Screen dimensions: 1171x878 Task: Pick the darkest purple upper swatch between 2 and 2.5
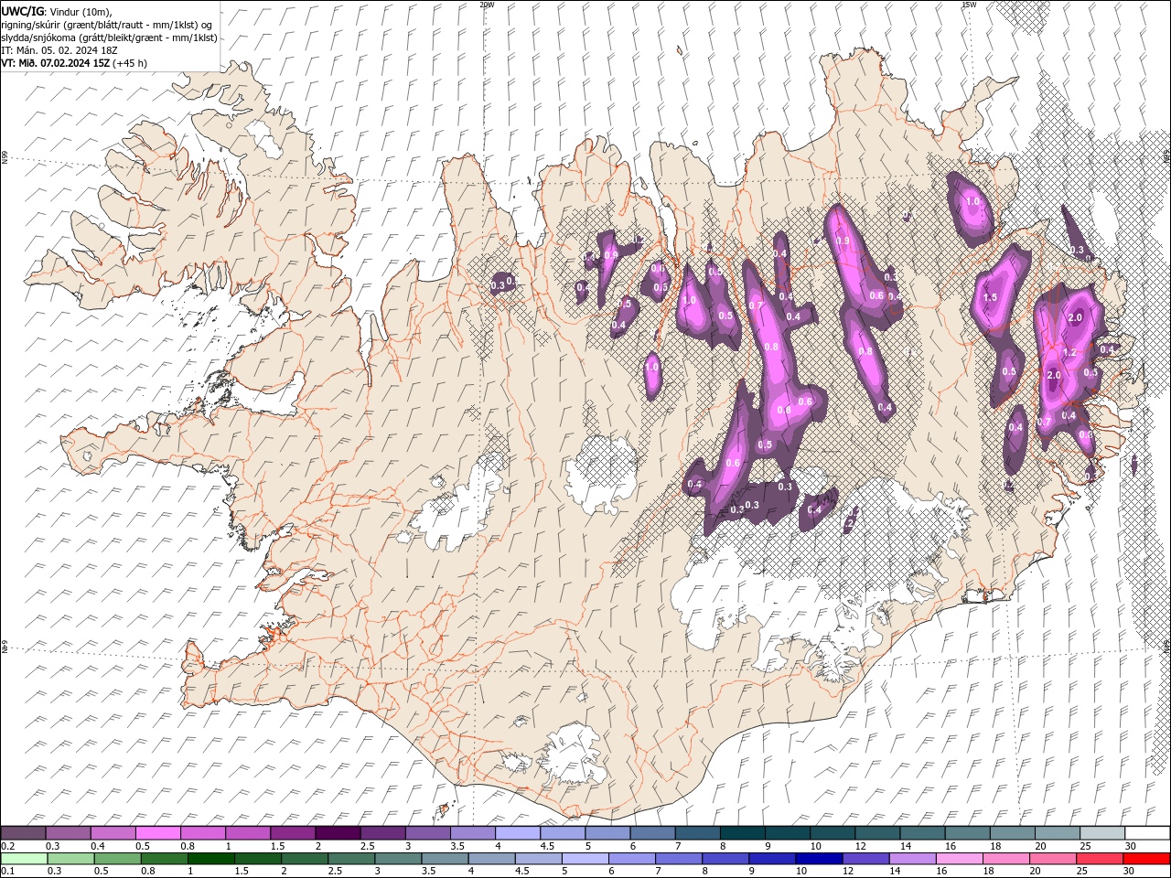pyautogui.click(x=338, y=833)
